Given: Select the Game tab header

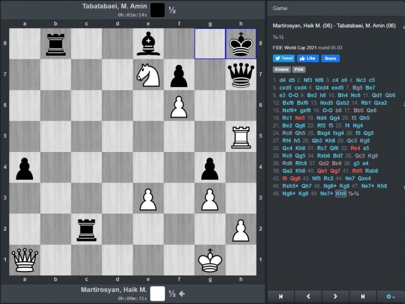Looking at the screenshot, I should pyautogui.click(x=280, y=8).
